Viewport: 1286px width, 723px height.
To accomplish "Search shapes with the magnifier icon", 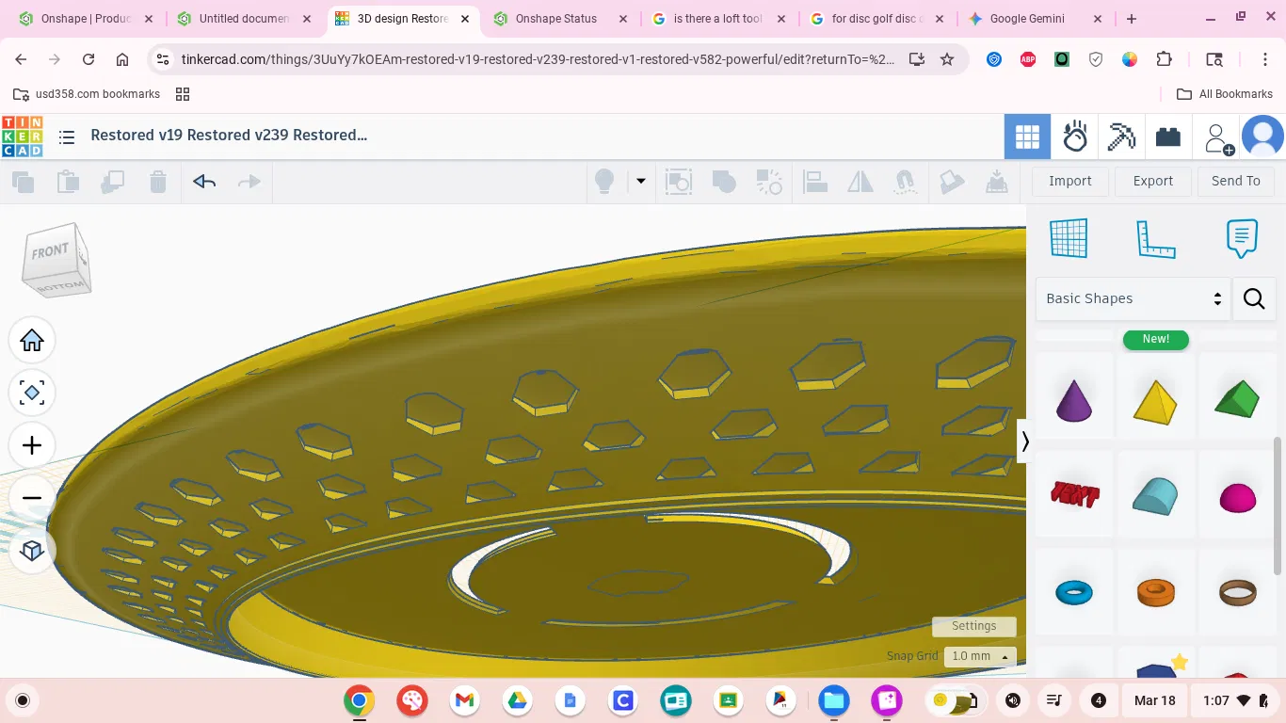I will (x=1254, y=298).
